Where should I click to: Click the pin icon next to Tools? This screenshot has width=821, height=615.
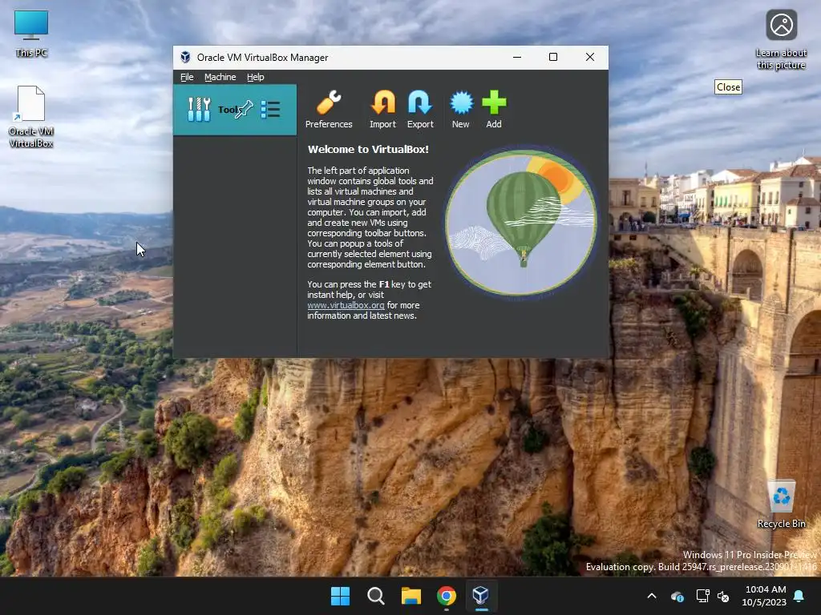pyautogui.click(x=244, y=109)
